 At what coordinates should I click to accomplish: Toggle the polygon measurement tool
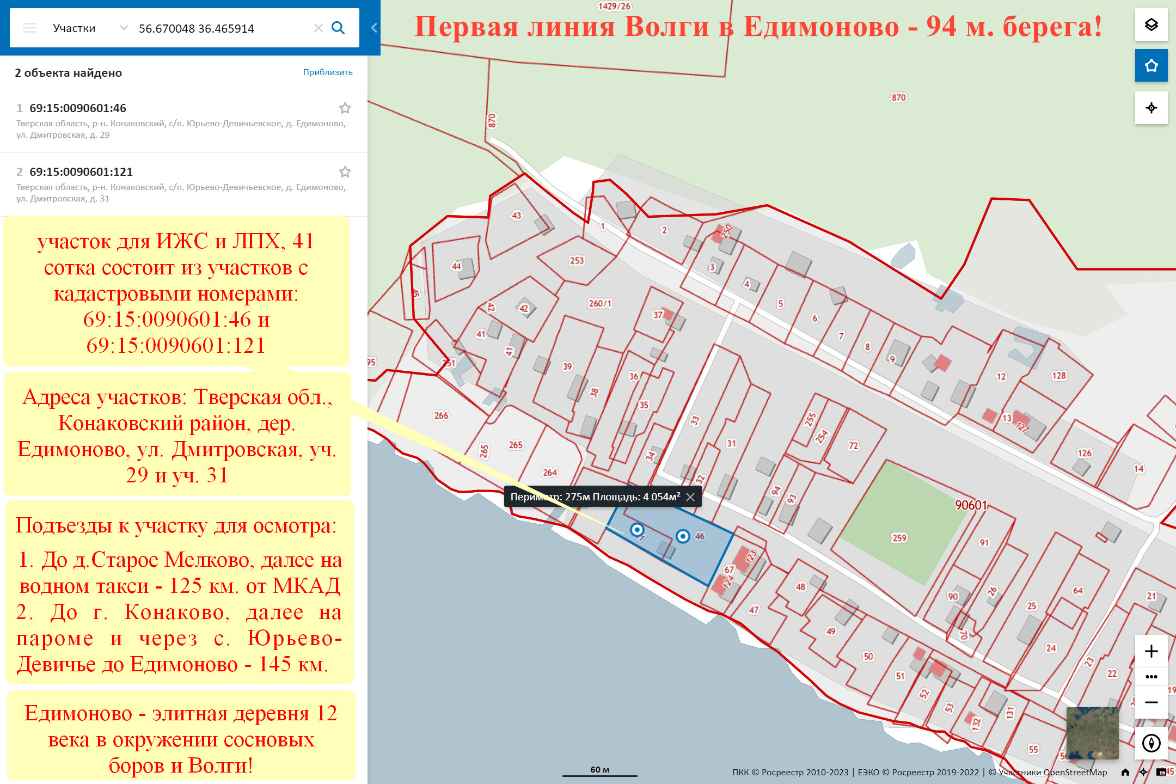(1151, 65)
